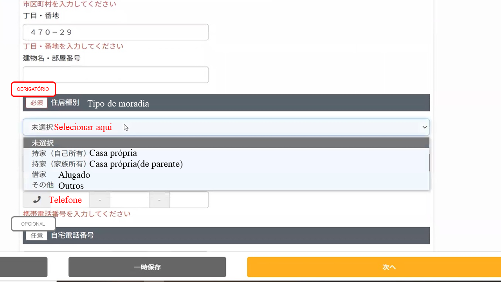Screen dimensions: 501x282
Task: Click the gray OPCIONAL label box
Action: point(33,224)
